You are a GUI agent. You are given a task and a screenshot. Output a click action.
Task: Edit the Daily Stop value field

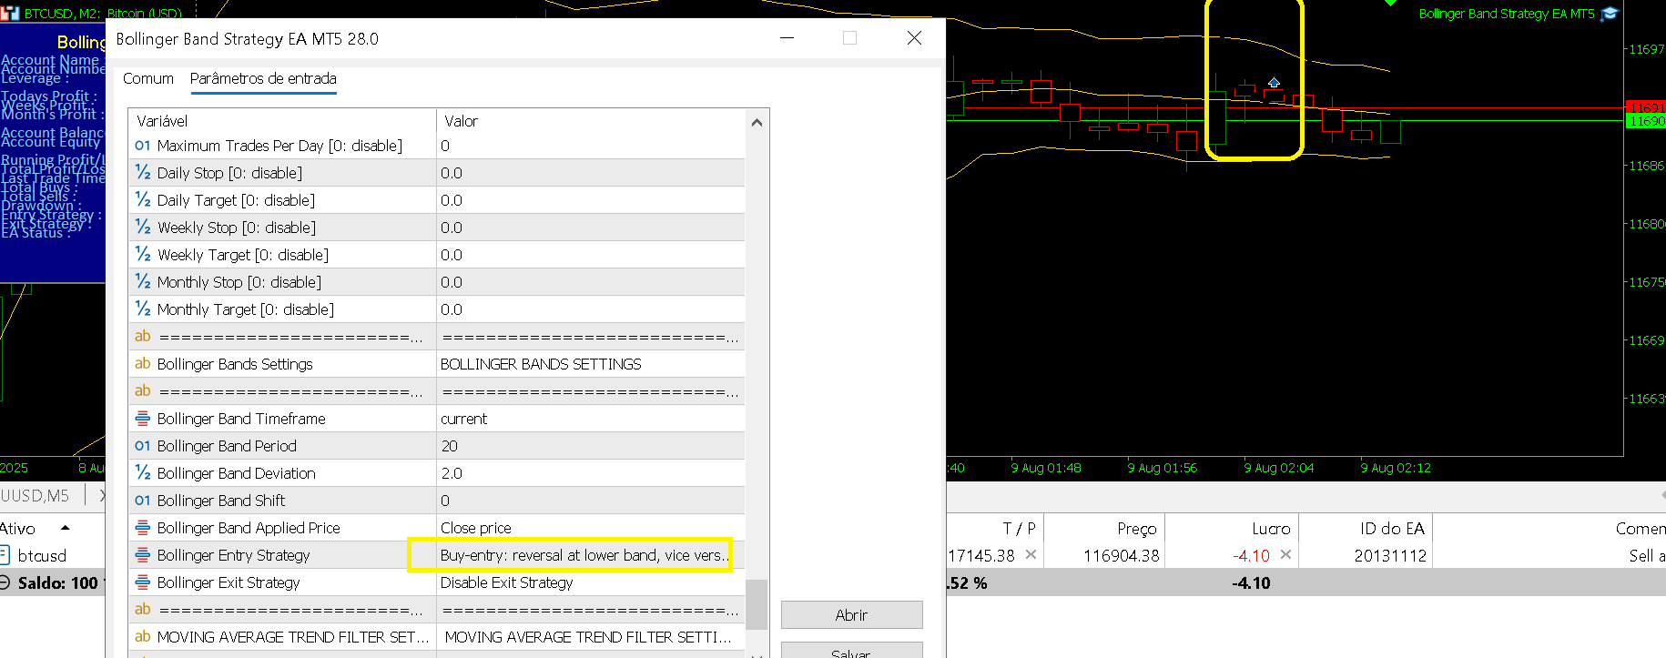point(591,173)
